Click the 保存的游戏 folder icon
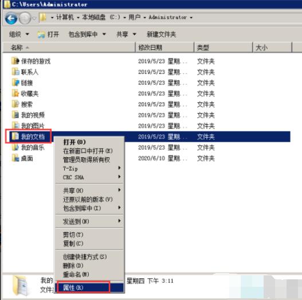Screen dimensions: 302x300 click(x=15, y=61)
